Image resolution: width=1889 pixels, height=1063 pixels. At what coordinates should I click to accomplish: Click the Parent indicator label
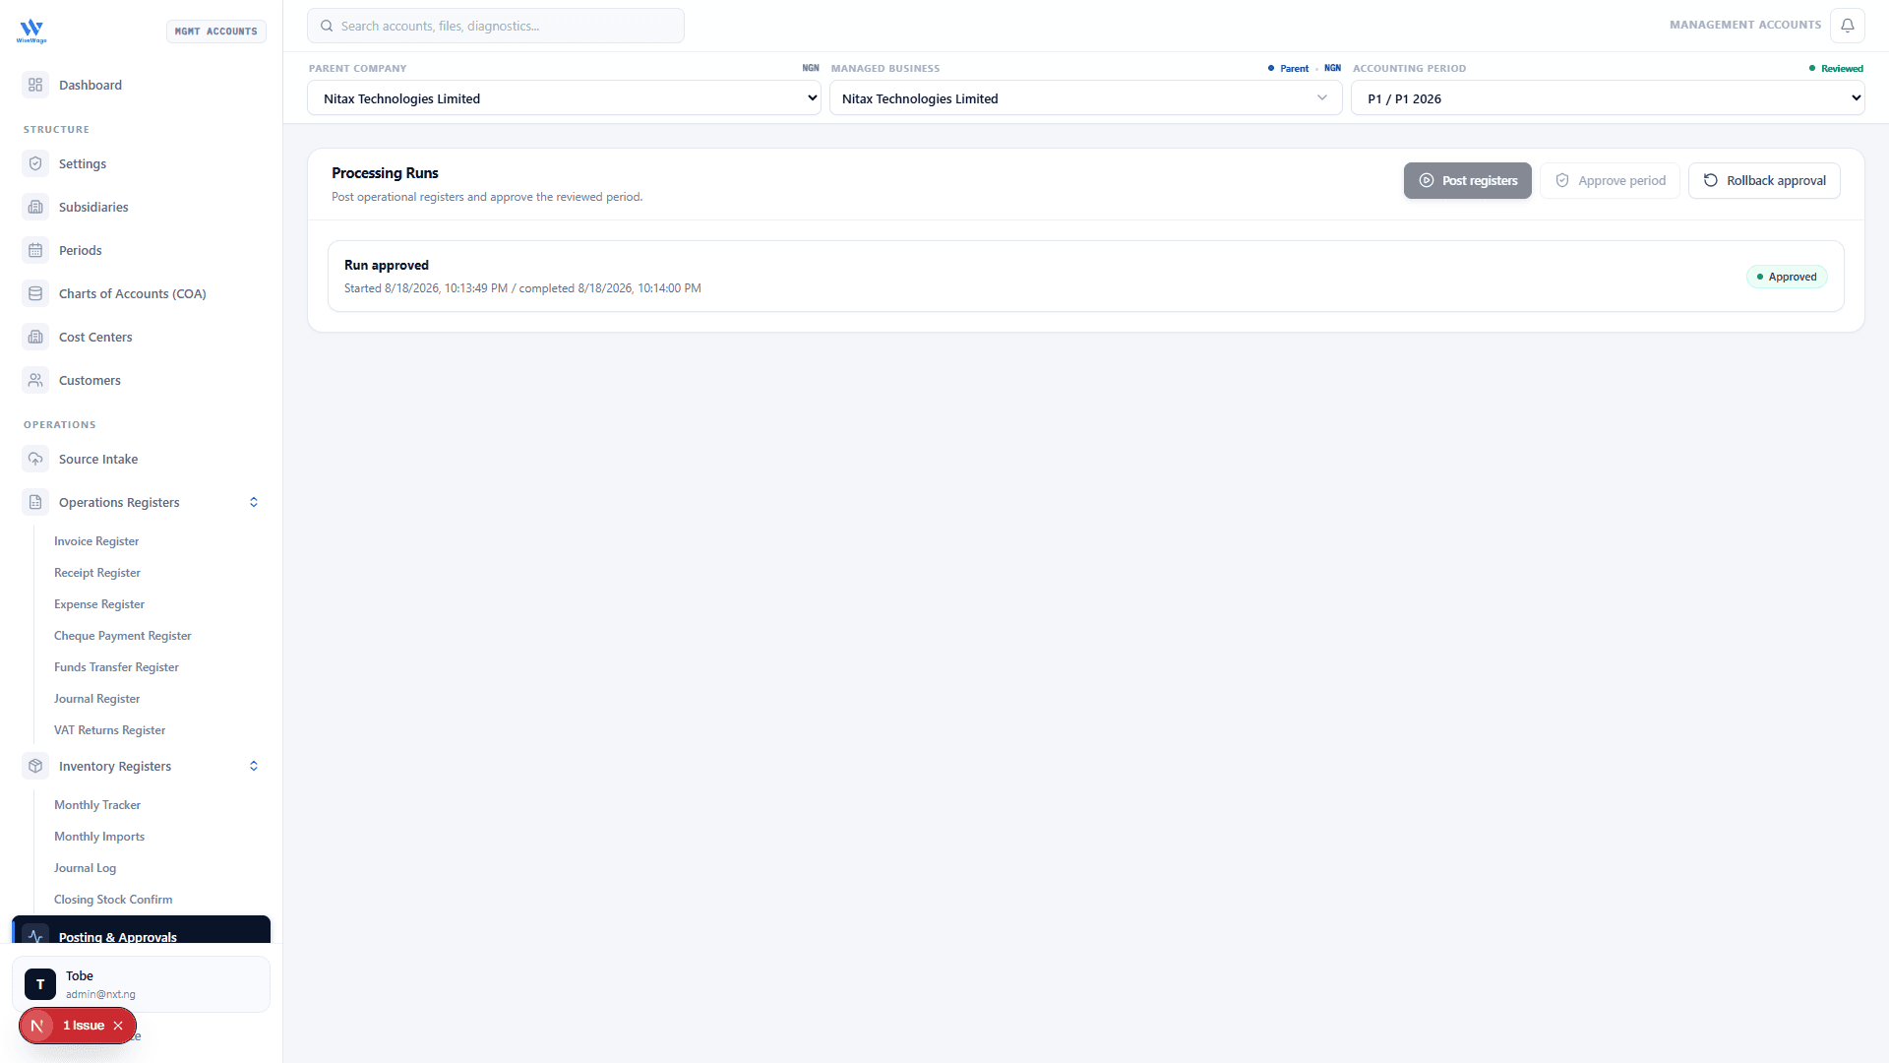click(x=1288, y=69)
